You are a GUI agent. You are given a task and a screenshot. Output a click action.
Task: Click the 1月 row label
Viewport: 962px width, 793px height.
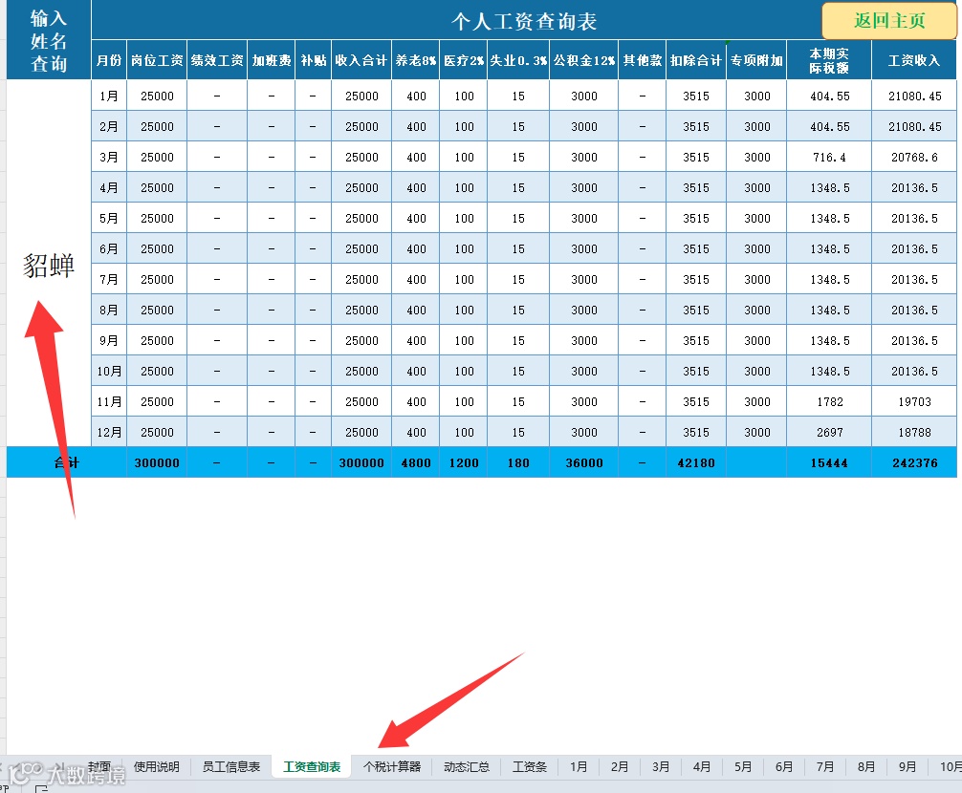pyautogui.click(x=109, y=96)
